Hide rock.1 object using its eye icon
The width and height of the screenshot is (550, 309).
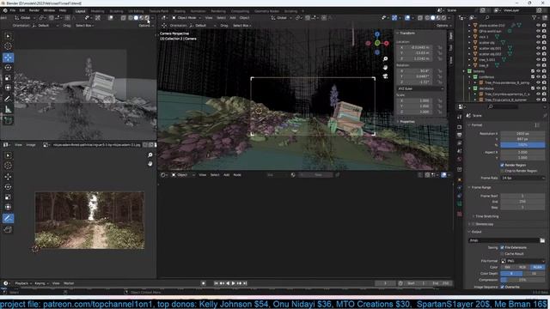click(538, 37)
